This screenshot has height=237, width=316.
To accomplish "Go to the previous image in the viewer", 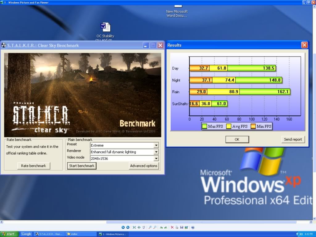I will click(123, 227).
